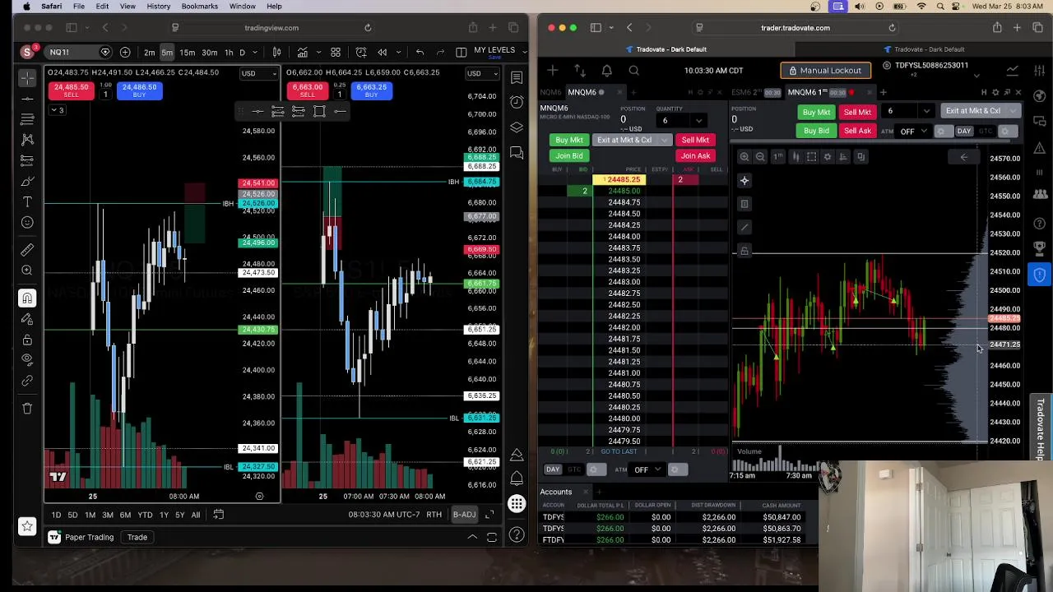Start bar replay mode
The width and height of the screenshot is (1053, 592).
pyautogui.click(x=382, y=53)
